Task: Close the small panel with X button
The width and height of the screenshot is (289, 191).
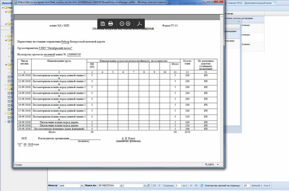Action: click(239, 21)
